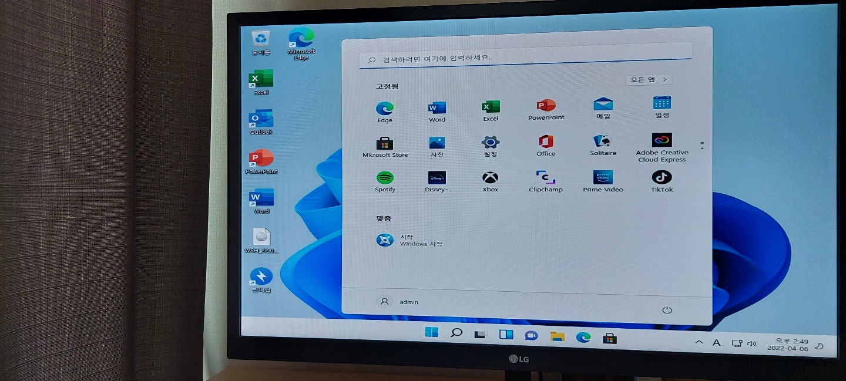Open Adobe Creative Cloud Express
This screenshot has width=846, height=381.
pyautogui.click(x=662, y=148)
